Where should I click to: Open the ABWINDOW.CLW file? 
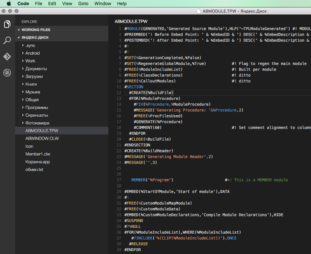[42, 138]
